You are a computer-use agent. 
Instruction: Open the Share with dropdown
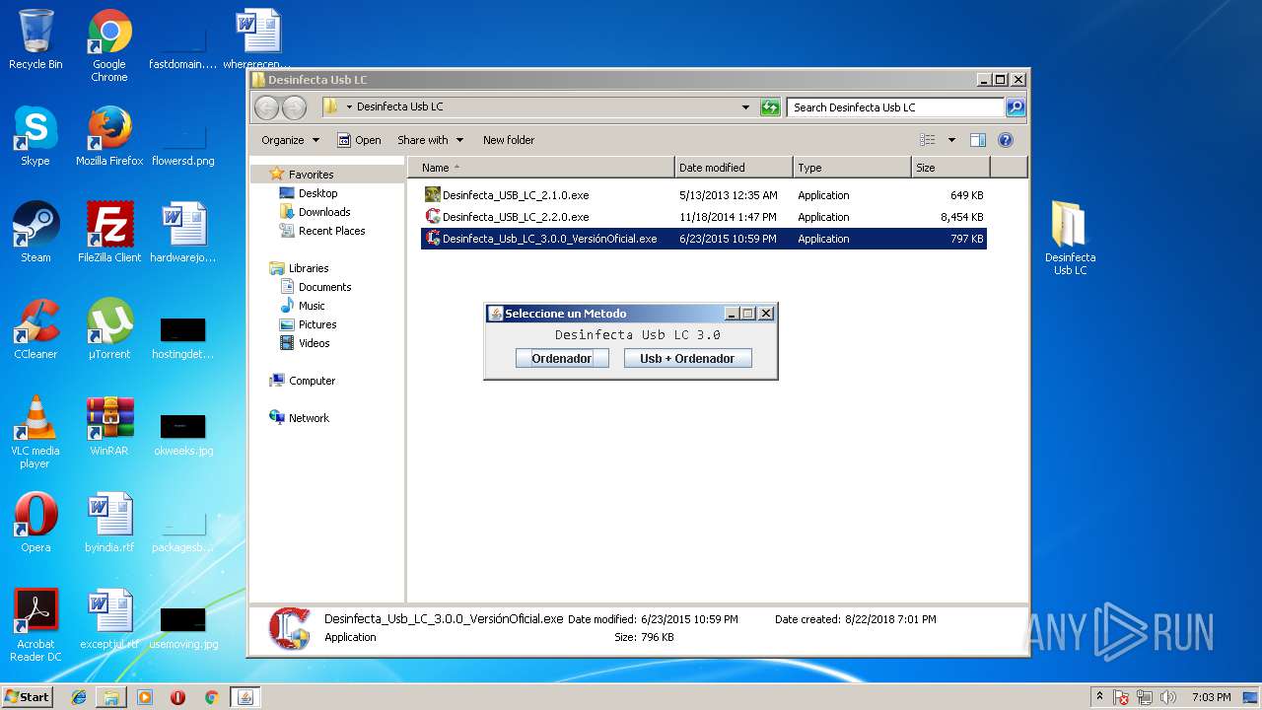pos(430,140)
